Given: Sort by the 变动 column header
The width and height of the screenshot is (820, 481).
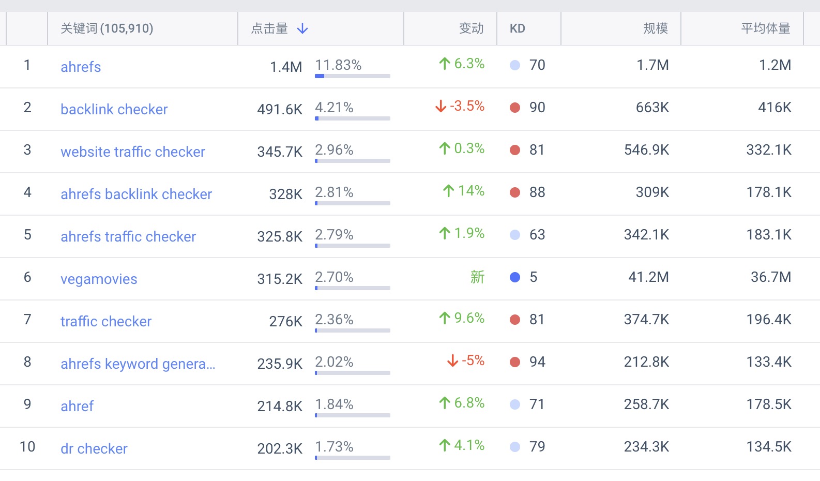Looking at the screenshot, I should point(472,28).
